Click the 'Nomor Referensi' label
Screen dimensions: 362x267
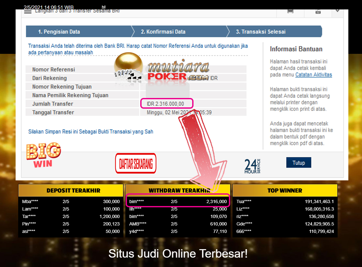coord(54,69)
